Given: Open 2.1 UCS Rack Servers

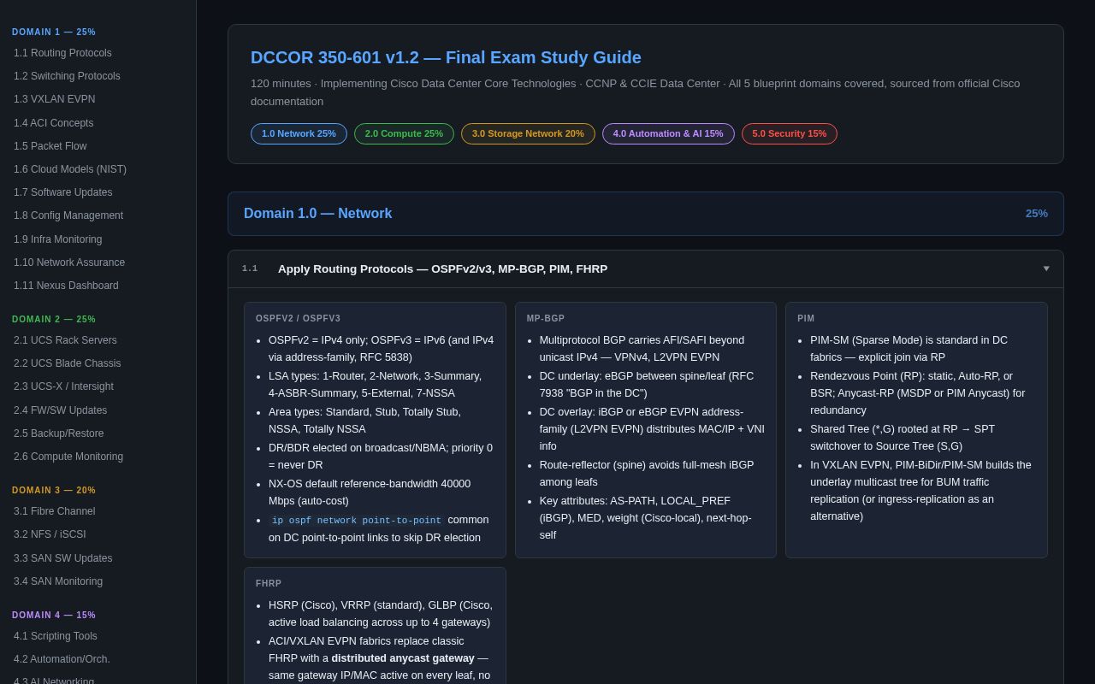Looking at the screenshot, I should click(65, 340).
